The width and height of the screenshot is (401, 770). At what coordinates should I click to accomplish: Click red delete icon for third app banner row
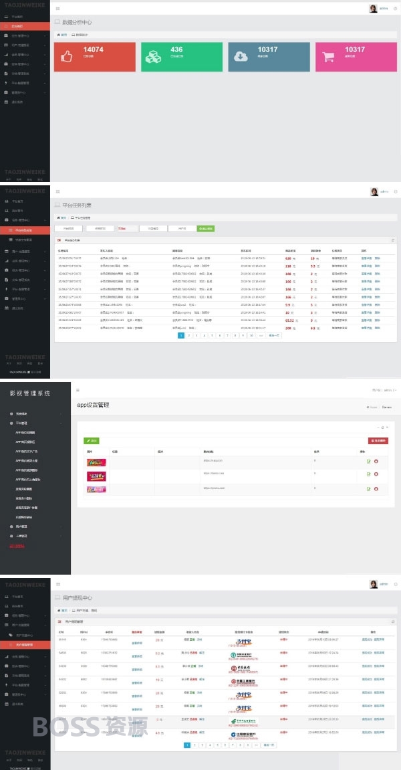(x=376, y=488)
